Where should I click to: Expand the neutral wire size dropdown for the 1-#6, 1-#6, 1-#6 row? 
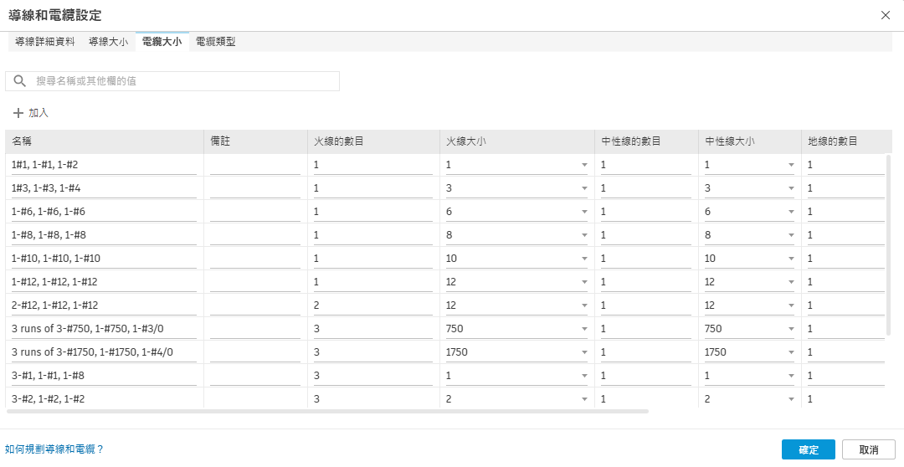coord(791,213)
